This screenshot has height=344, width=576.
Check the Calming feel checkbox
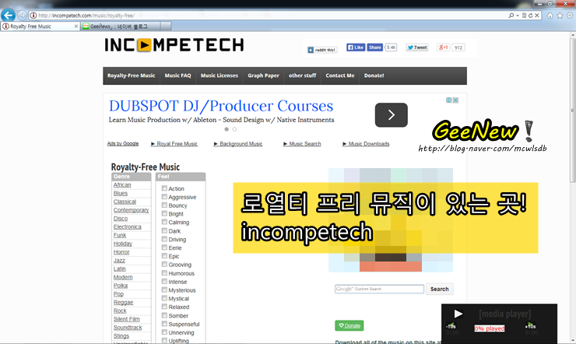pos(164,222)
